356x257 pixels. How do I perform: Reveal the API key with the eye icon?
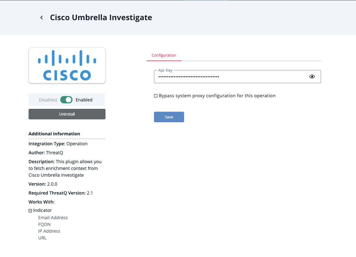point(312,76)
